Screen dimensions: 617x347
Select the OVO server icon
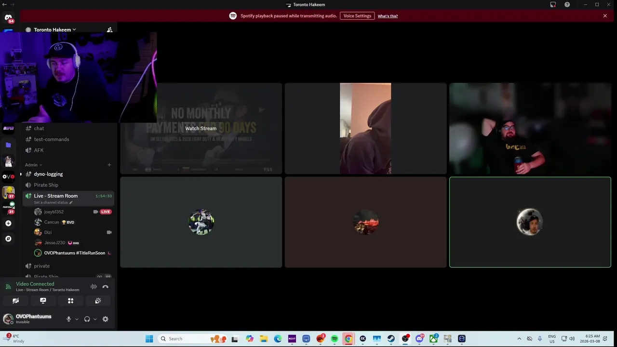click(8, 176)
